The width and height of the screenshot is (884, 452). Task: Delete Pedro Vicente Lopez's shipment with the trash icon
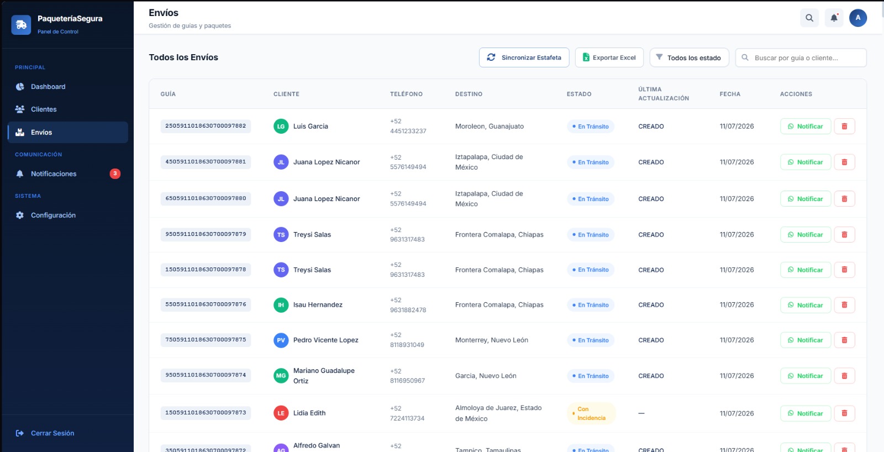844,340
